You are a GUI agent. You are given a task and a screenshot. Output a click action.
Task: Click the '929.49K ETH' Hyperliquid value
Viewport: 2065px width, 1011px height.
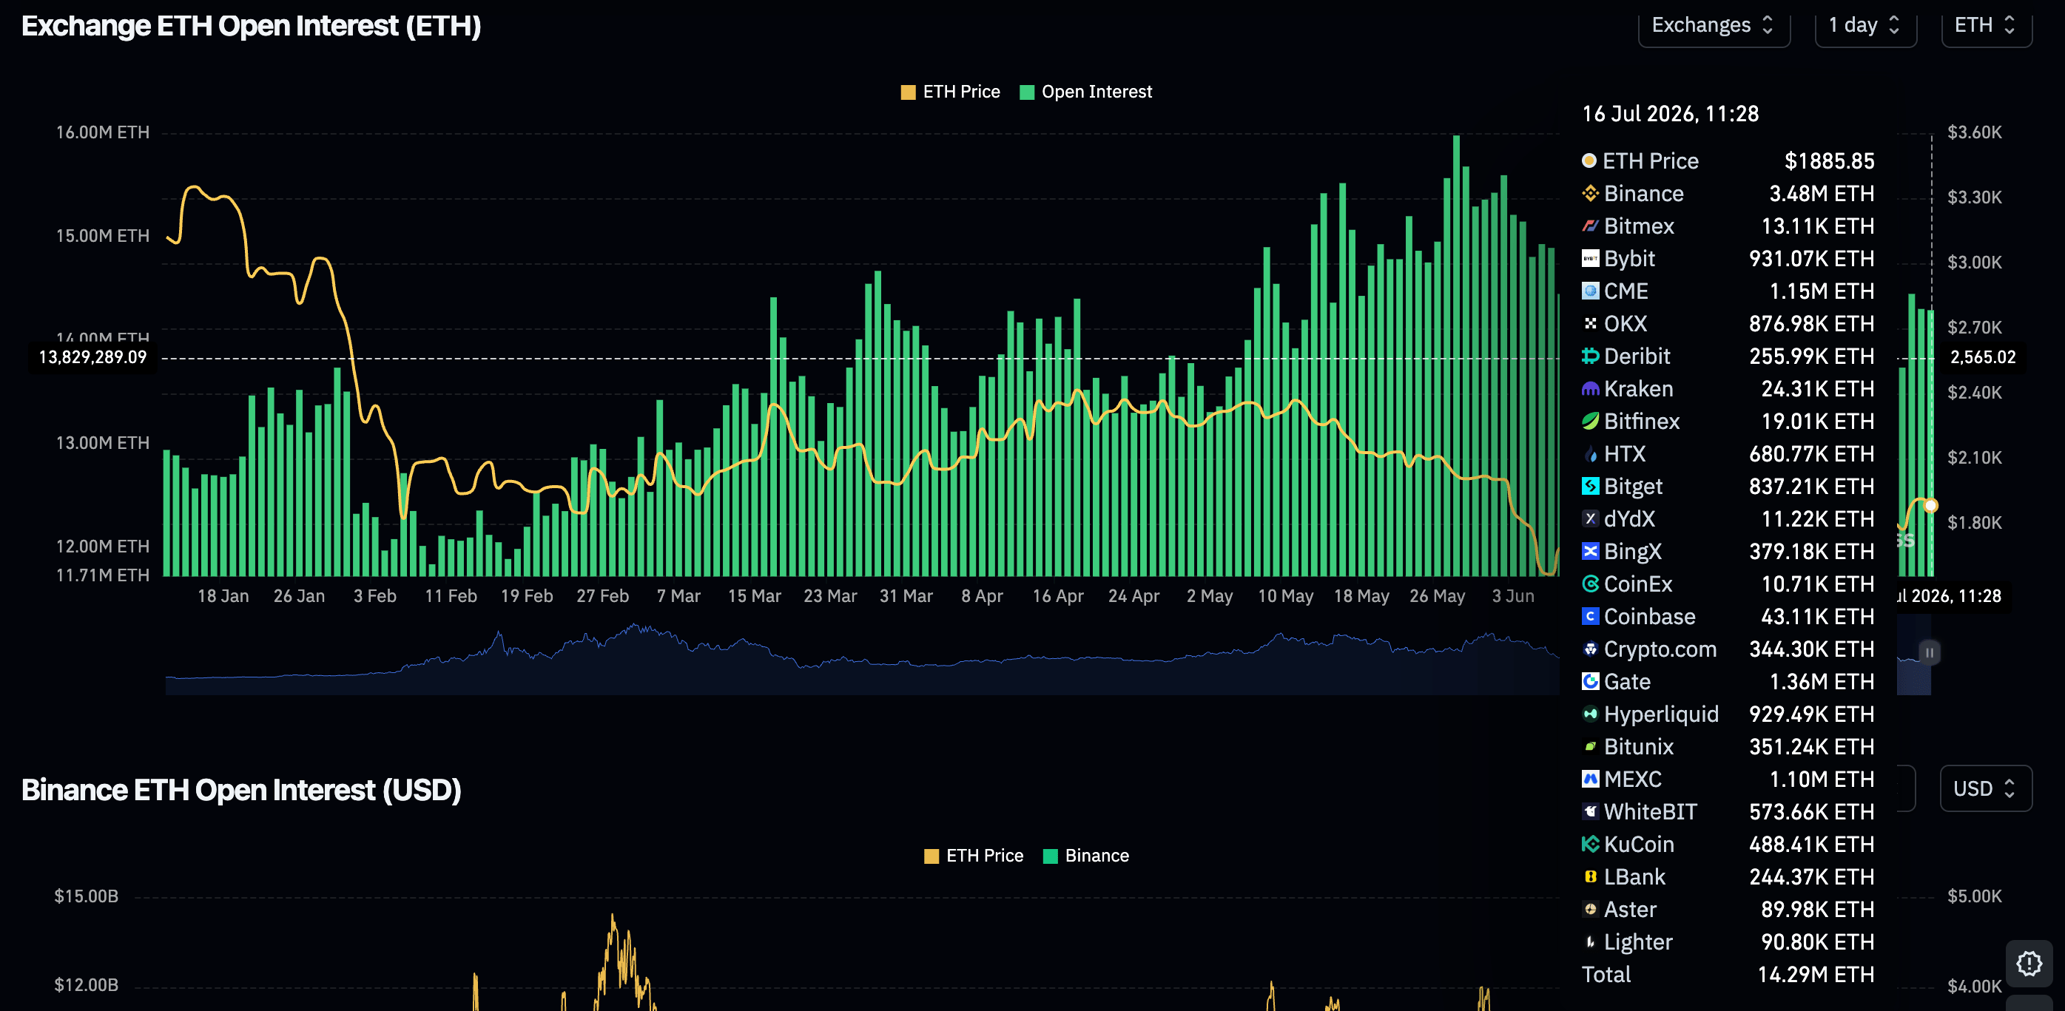click(x=1812, y=714)
